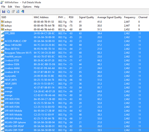Click the Properties toolbar icon
The height and width of the screenshot is (132, 149).
[x=13, y=12]
